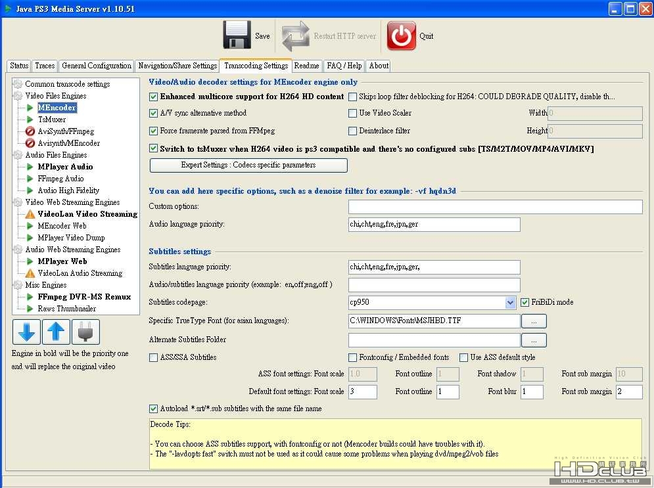Click the red disabled icon beside AviSynth/FFmpeg
Image resolution: width=654 pixels, height=488 pixels.
30,131
